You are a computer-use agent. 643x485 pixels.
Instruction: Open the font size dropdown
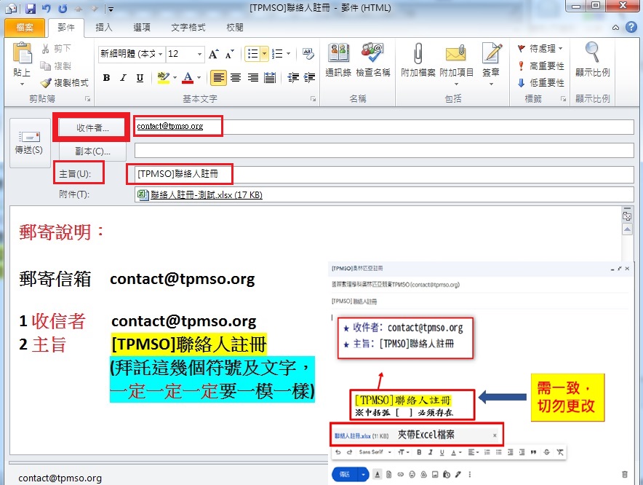[199, 54]
